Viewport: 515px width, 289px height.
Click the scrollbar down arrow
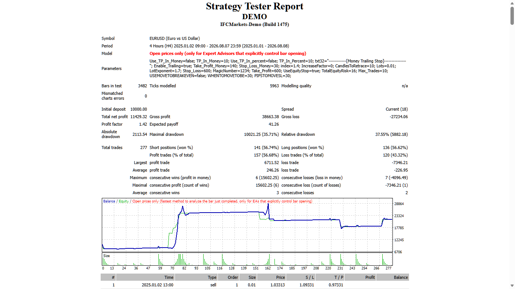click(x=512, y=286)
